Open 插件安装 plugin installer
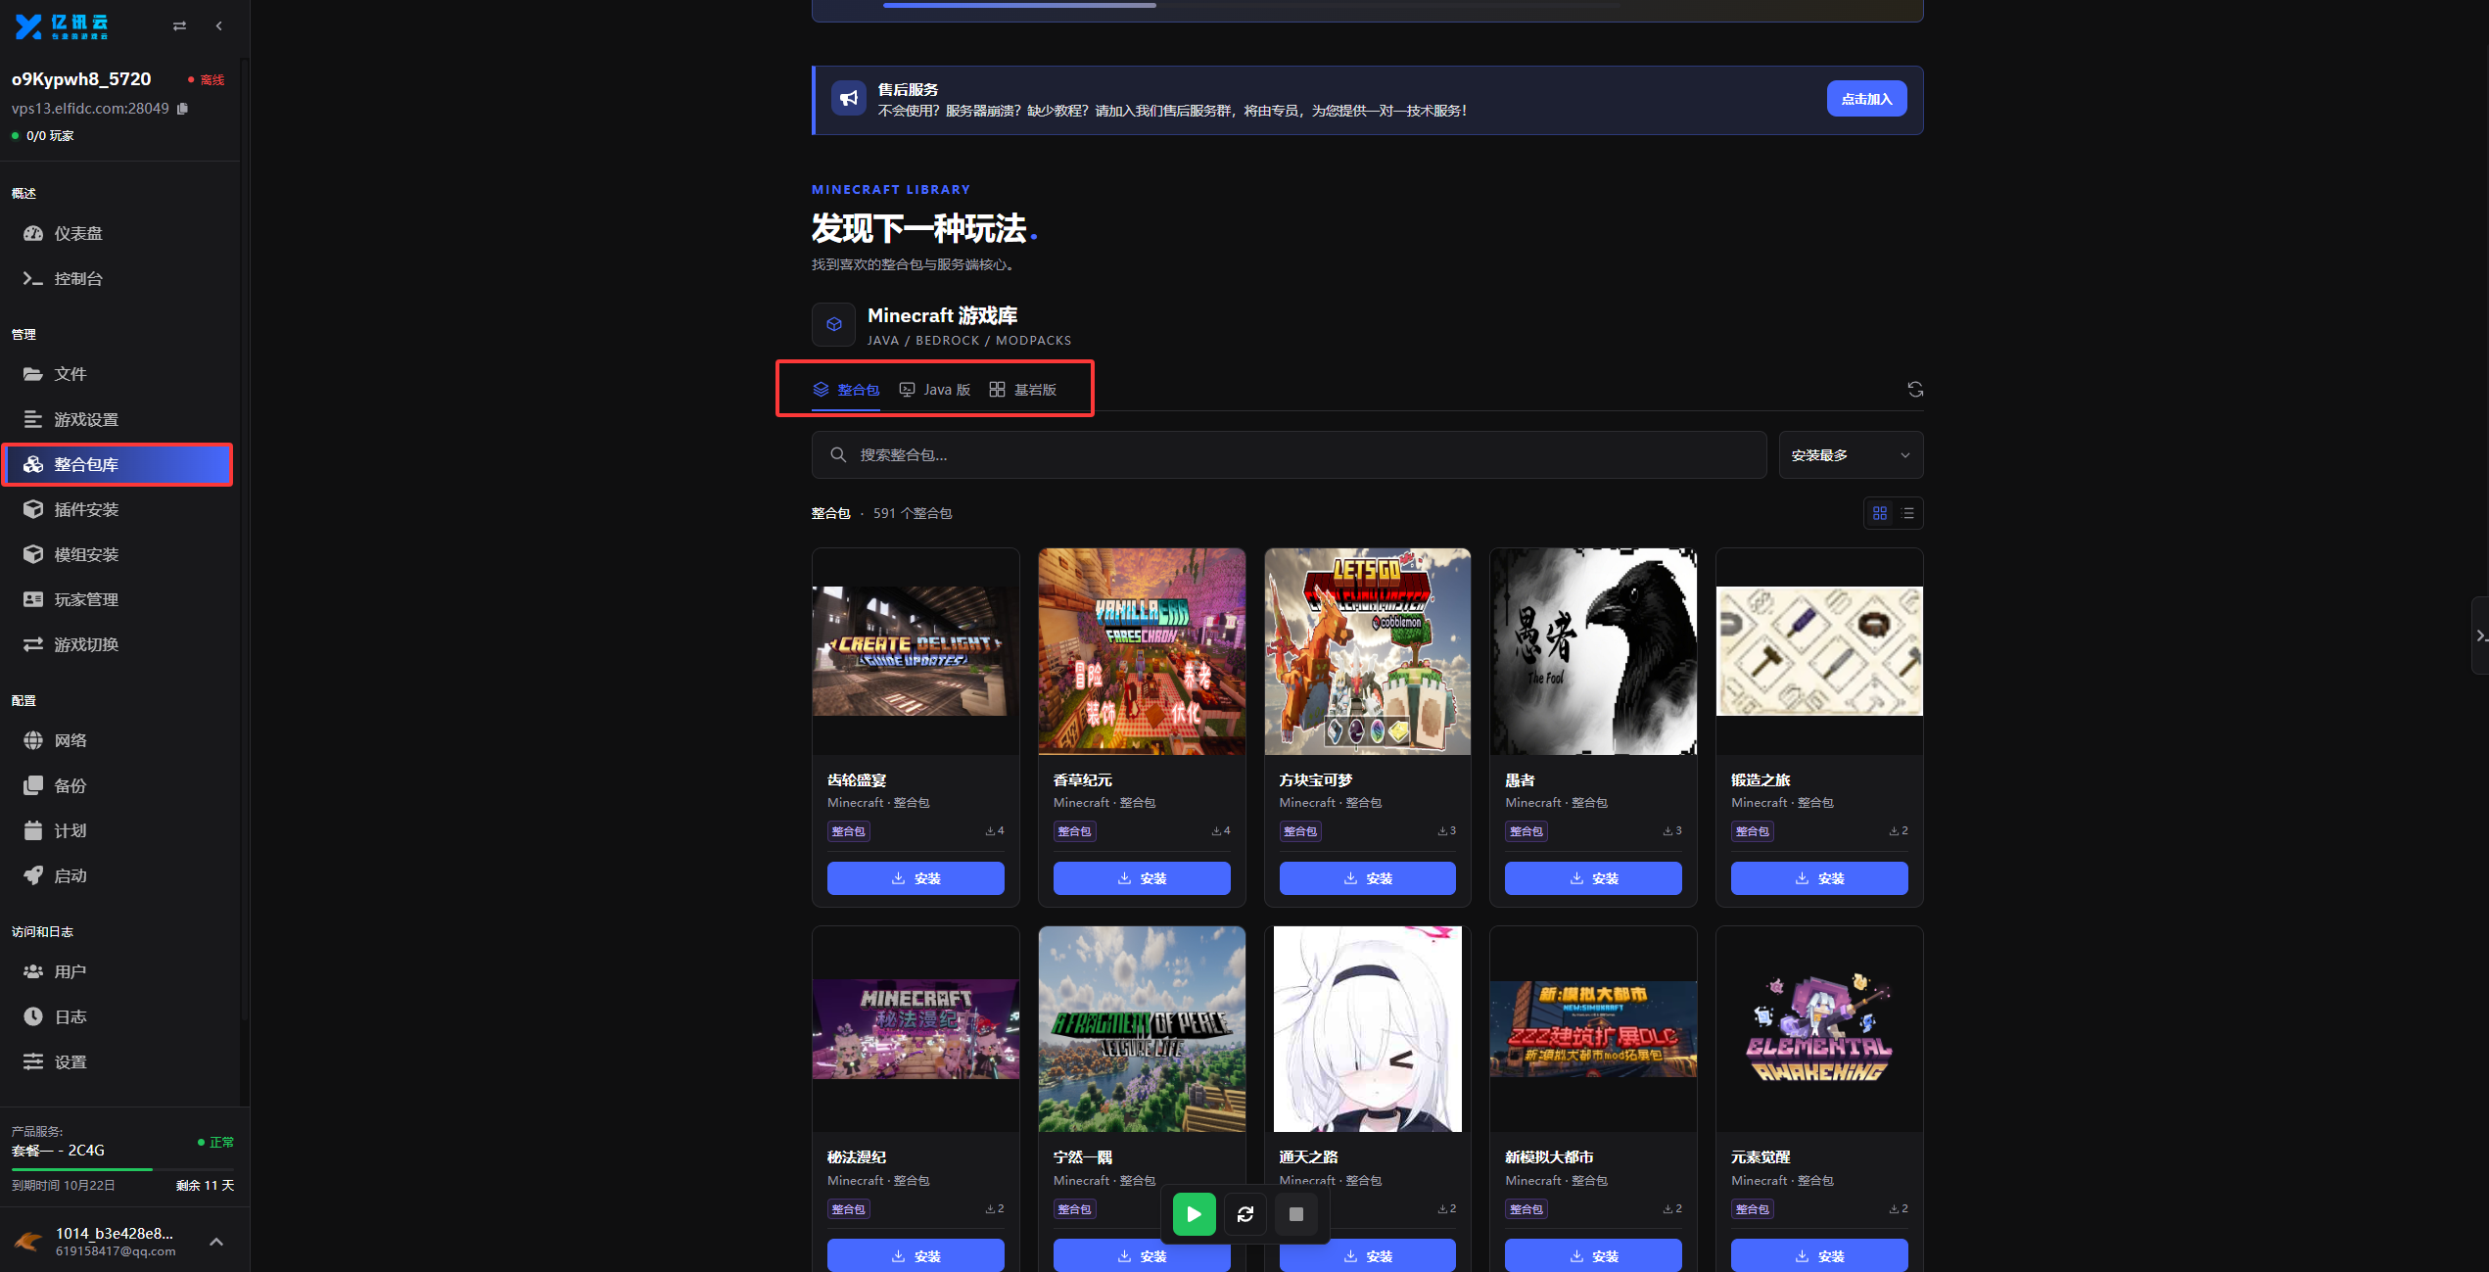 pyautogui.click(x=117, y=509)
